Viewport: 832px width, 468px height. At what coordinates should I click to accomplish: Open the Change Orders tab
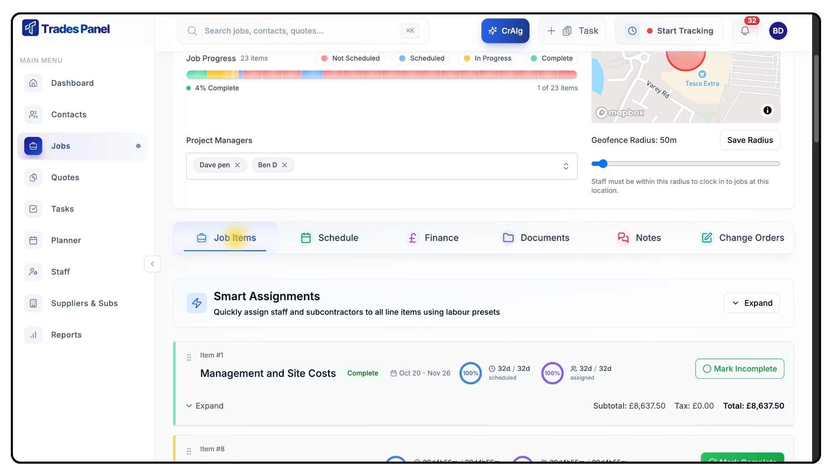click(x=743, y=238)
